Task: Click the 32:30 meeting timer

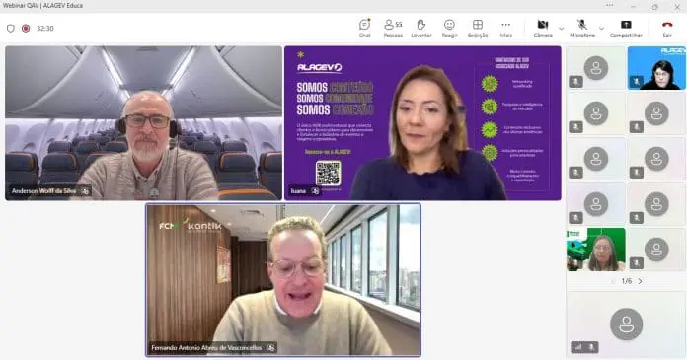Action: 45,28
